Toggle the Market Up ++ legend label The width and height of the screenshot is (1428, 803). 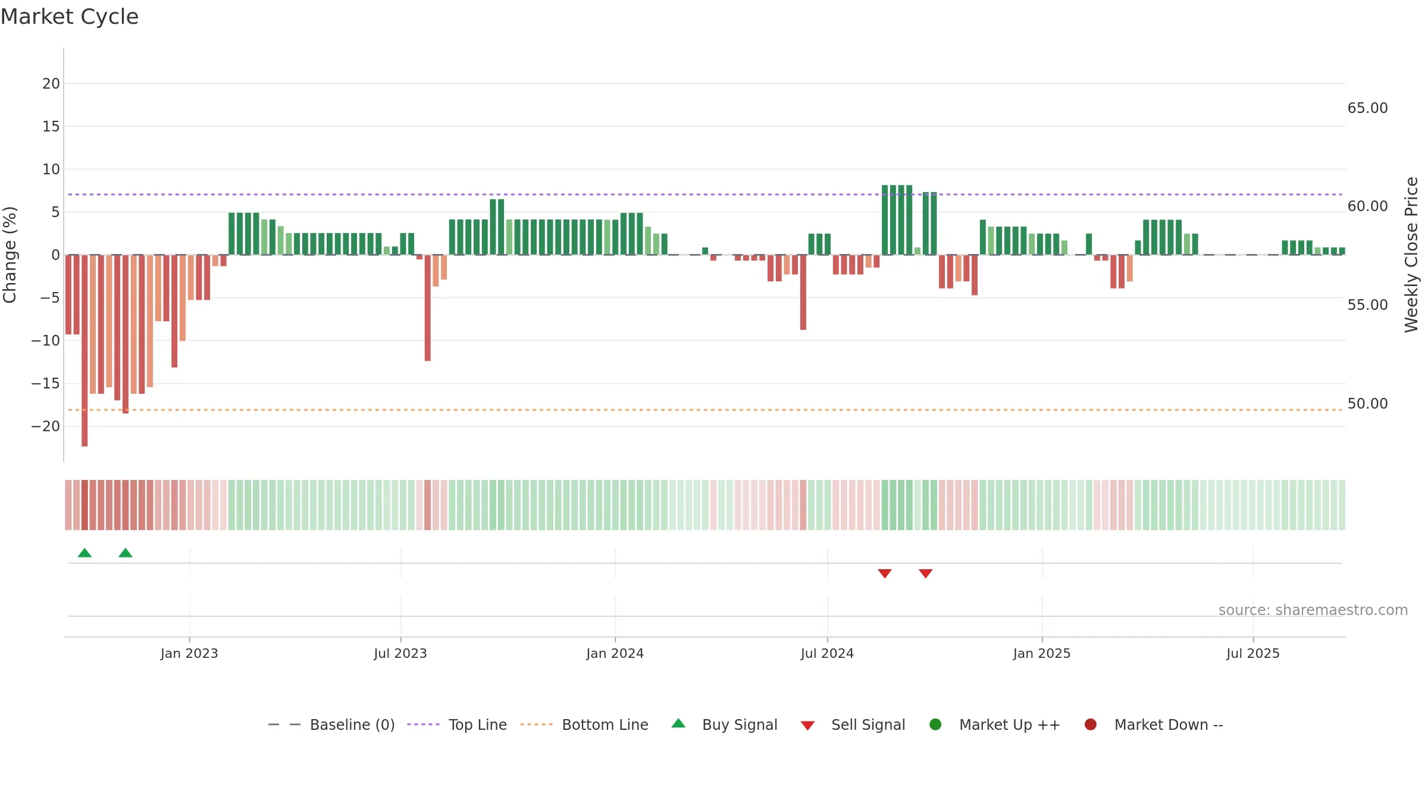pyautogui.click(x=1010, y=724)
